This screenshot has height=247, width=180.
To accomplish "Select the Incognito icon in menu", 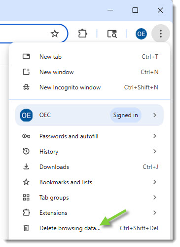I will coord(26,87).
